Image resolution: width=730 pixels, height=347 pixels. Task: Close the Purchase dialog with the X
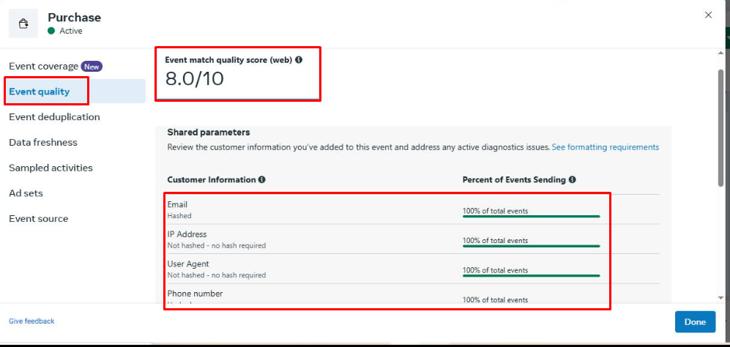(x=708, y=15)
